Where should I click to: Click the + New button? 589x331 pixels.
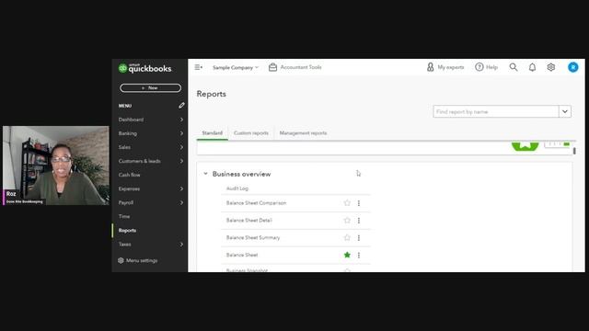click(x=150, y=88)
